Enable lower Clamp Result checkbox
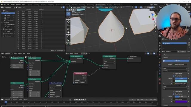 (174, 92)
